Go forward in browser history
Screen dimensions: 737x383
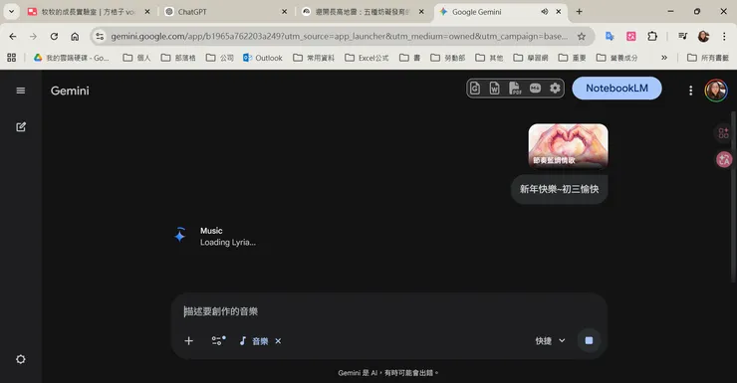pyautogui.click(x=33, y=36)
